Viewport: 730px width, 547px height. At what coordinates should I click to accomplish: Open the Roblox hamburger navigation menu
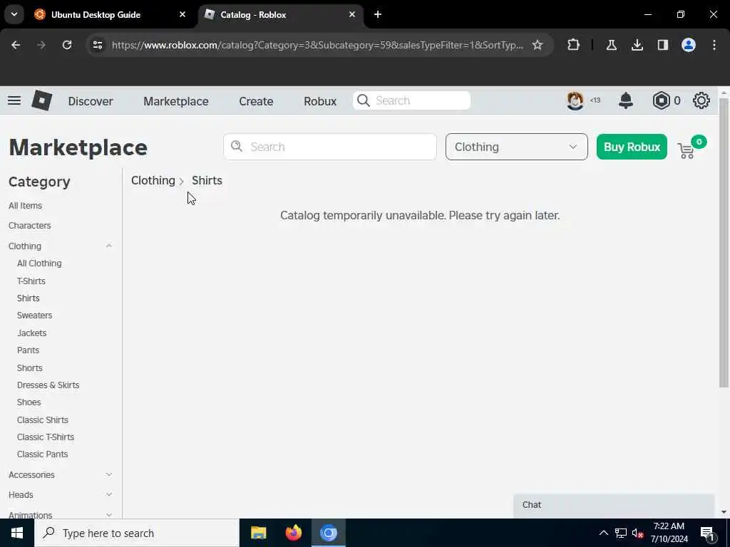click(14, 100)
